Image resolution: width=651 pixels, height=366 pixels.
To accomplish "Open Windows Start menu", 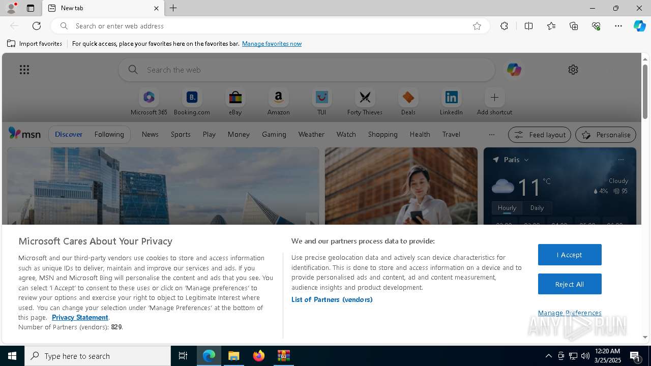I will [12, 356].
